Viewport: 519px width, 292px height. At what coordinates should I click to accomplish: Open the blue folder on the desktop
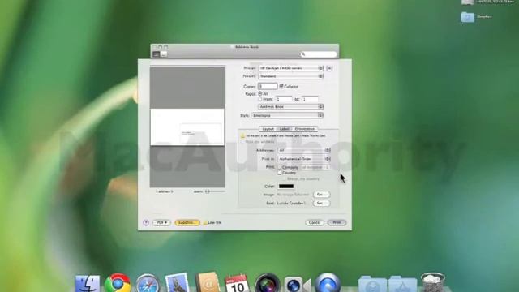pyautogui.click(x=467, y=17)
